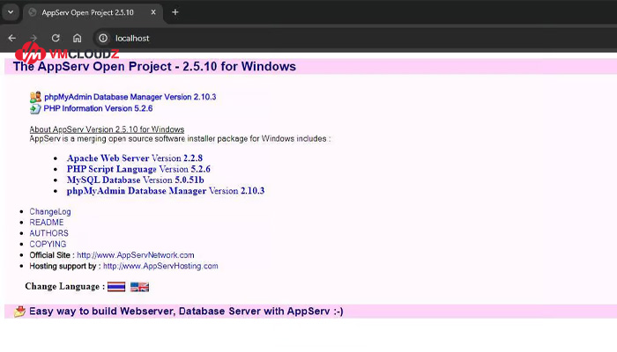Open the COPYING link

(48, 244)
